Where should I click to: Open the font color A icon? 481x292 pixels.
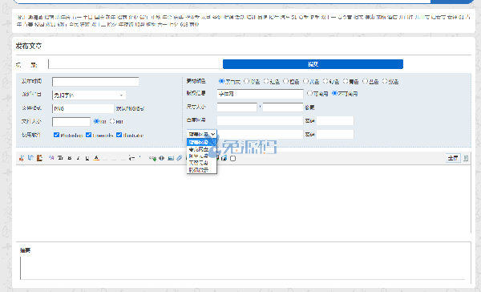click(96, 158)
